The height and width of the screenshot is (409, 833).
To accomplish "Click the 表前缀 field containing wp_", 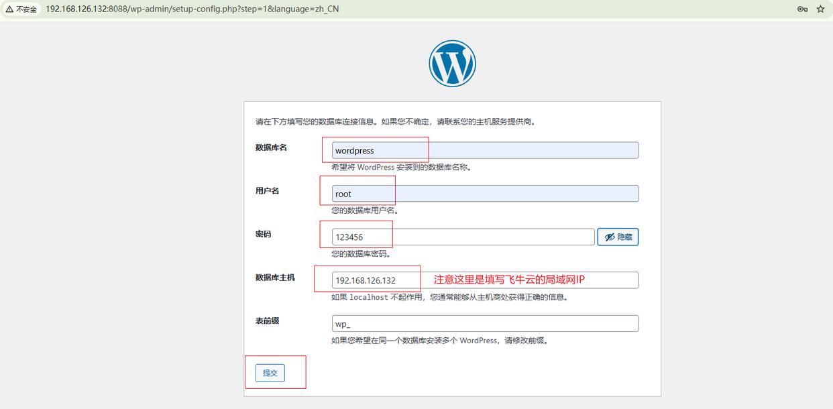I will pos(485,323).
